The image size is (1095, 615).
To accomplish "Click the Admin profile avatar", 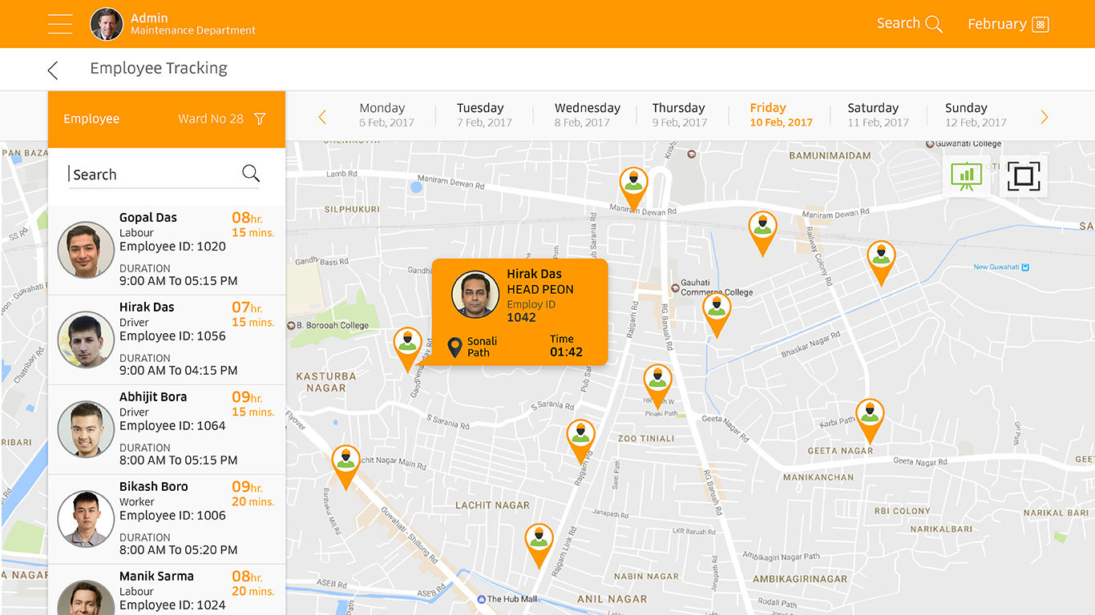I will (x=107, y=24).
